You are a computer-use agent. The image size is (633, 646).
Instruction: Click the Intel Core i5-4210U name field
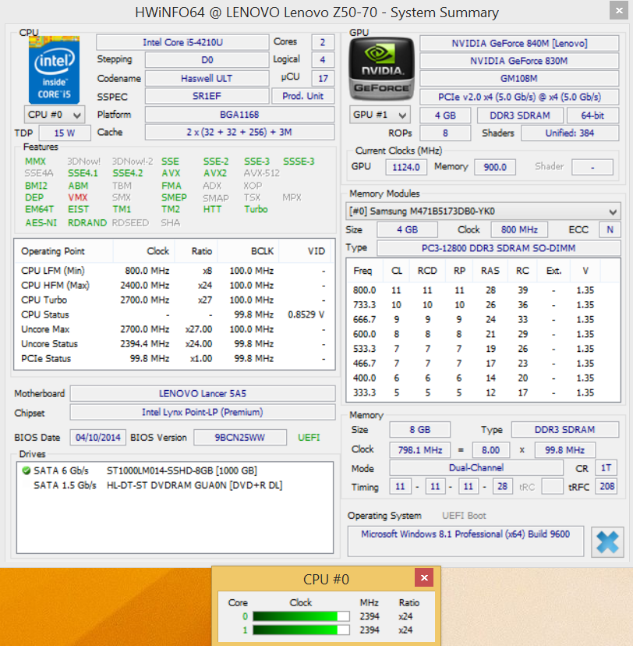pos(182,42)
